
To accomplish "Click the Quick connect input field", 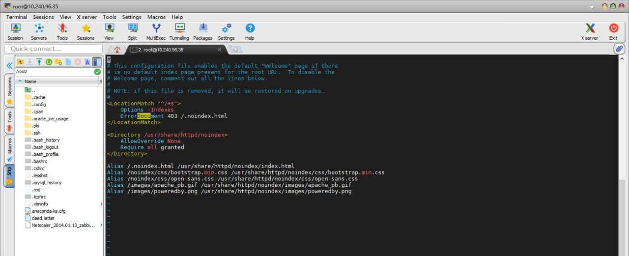I will pyautogui.click(x=54, y=49).
